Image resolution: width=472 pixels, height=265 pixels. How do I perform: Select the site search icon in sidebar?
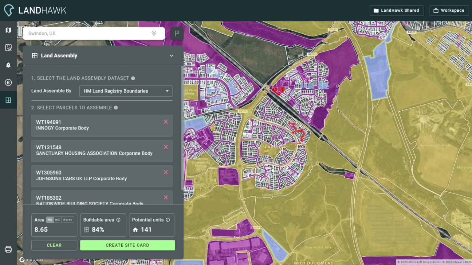tap(8, 48)
